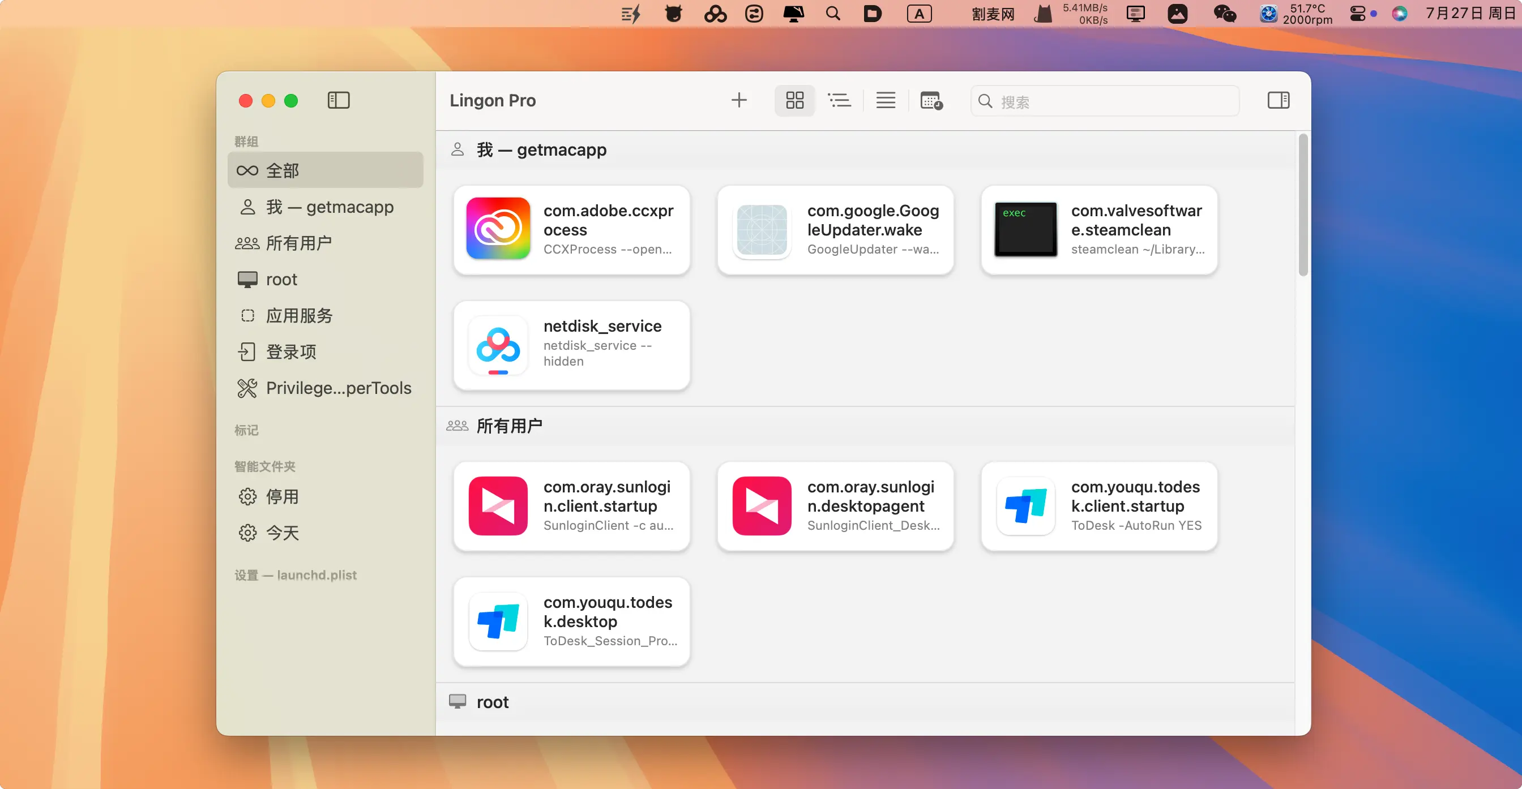
Task: Click the 我 — getmacapp section header
Action: pos(865,150)
